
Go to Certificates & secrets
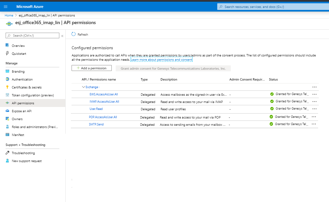click(26, 87)
